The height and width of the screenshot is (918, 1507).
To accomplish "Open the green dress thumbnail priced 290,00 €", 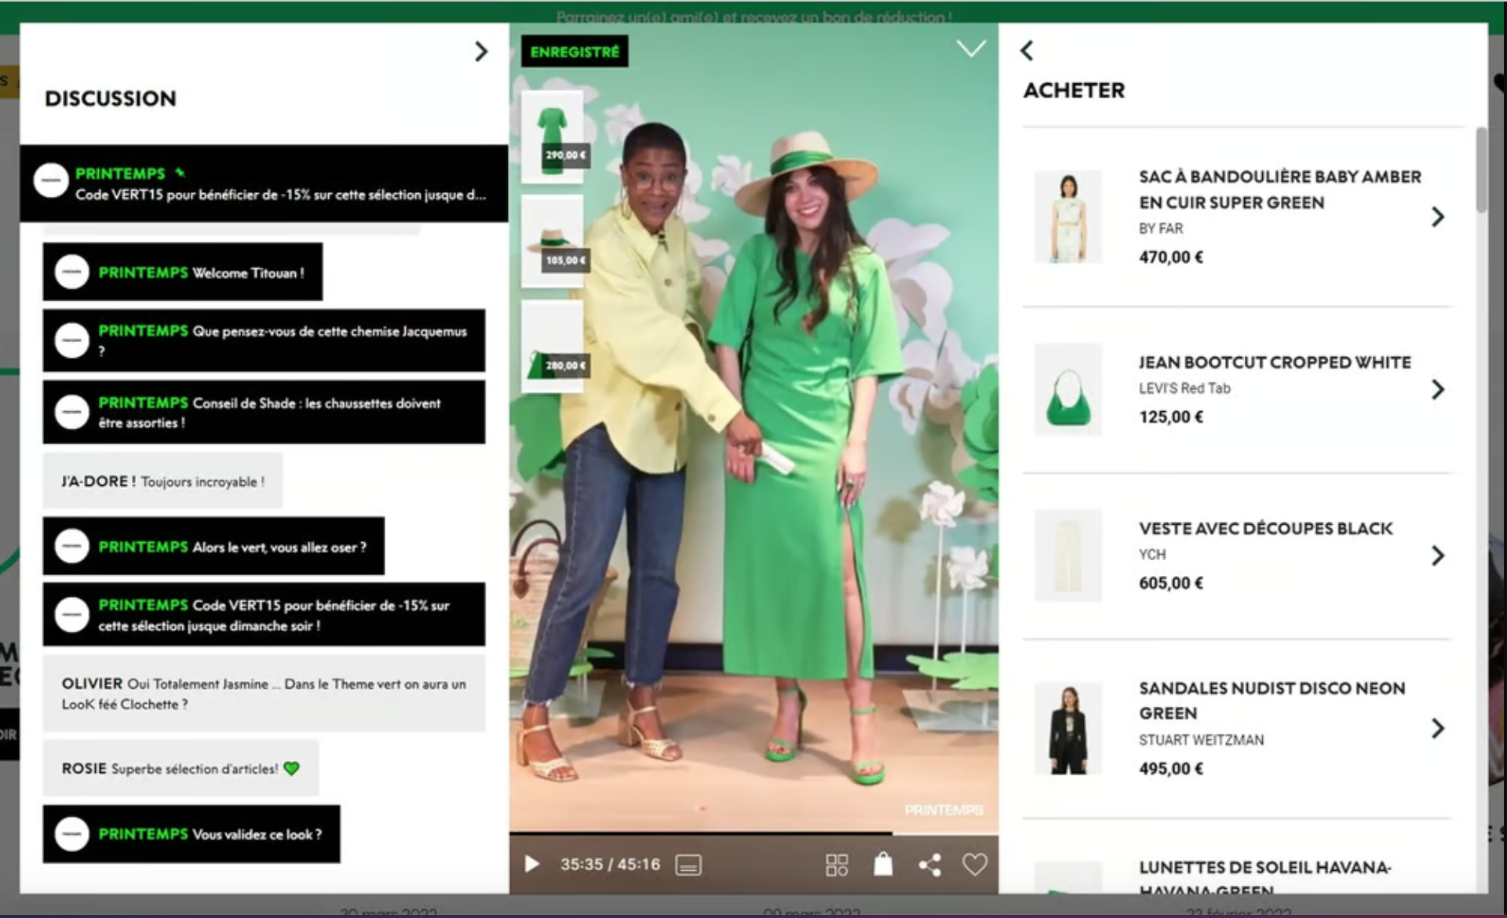I will (553, 135).
